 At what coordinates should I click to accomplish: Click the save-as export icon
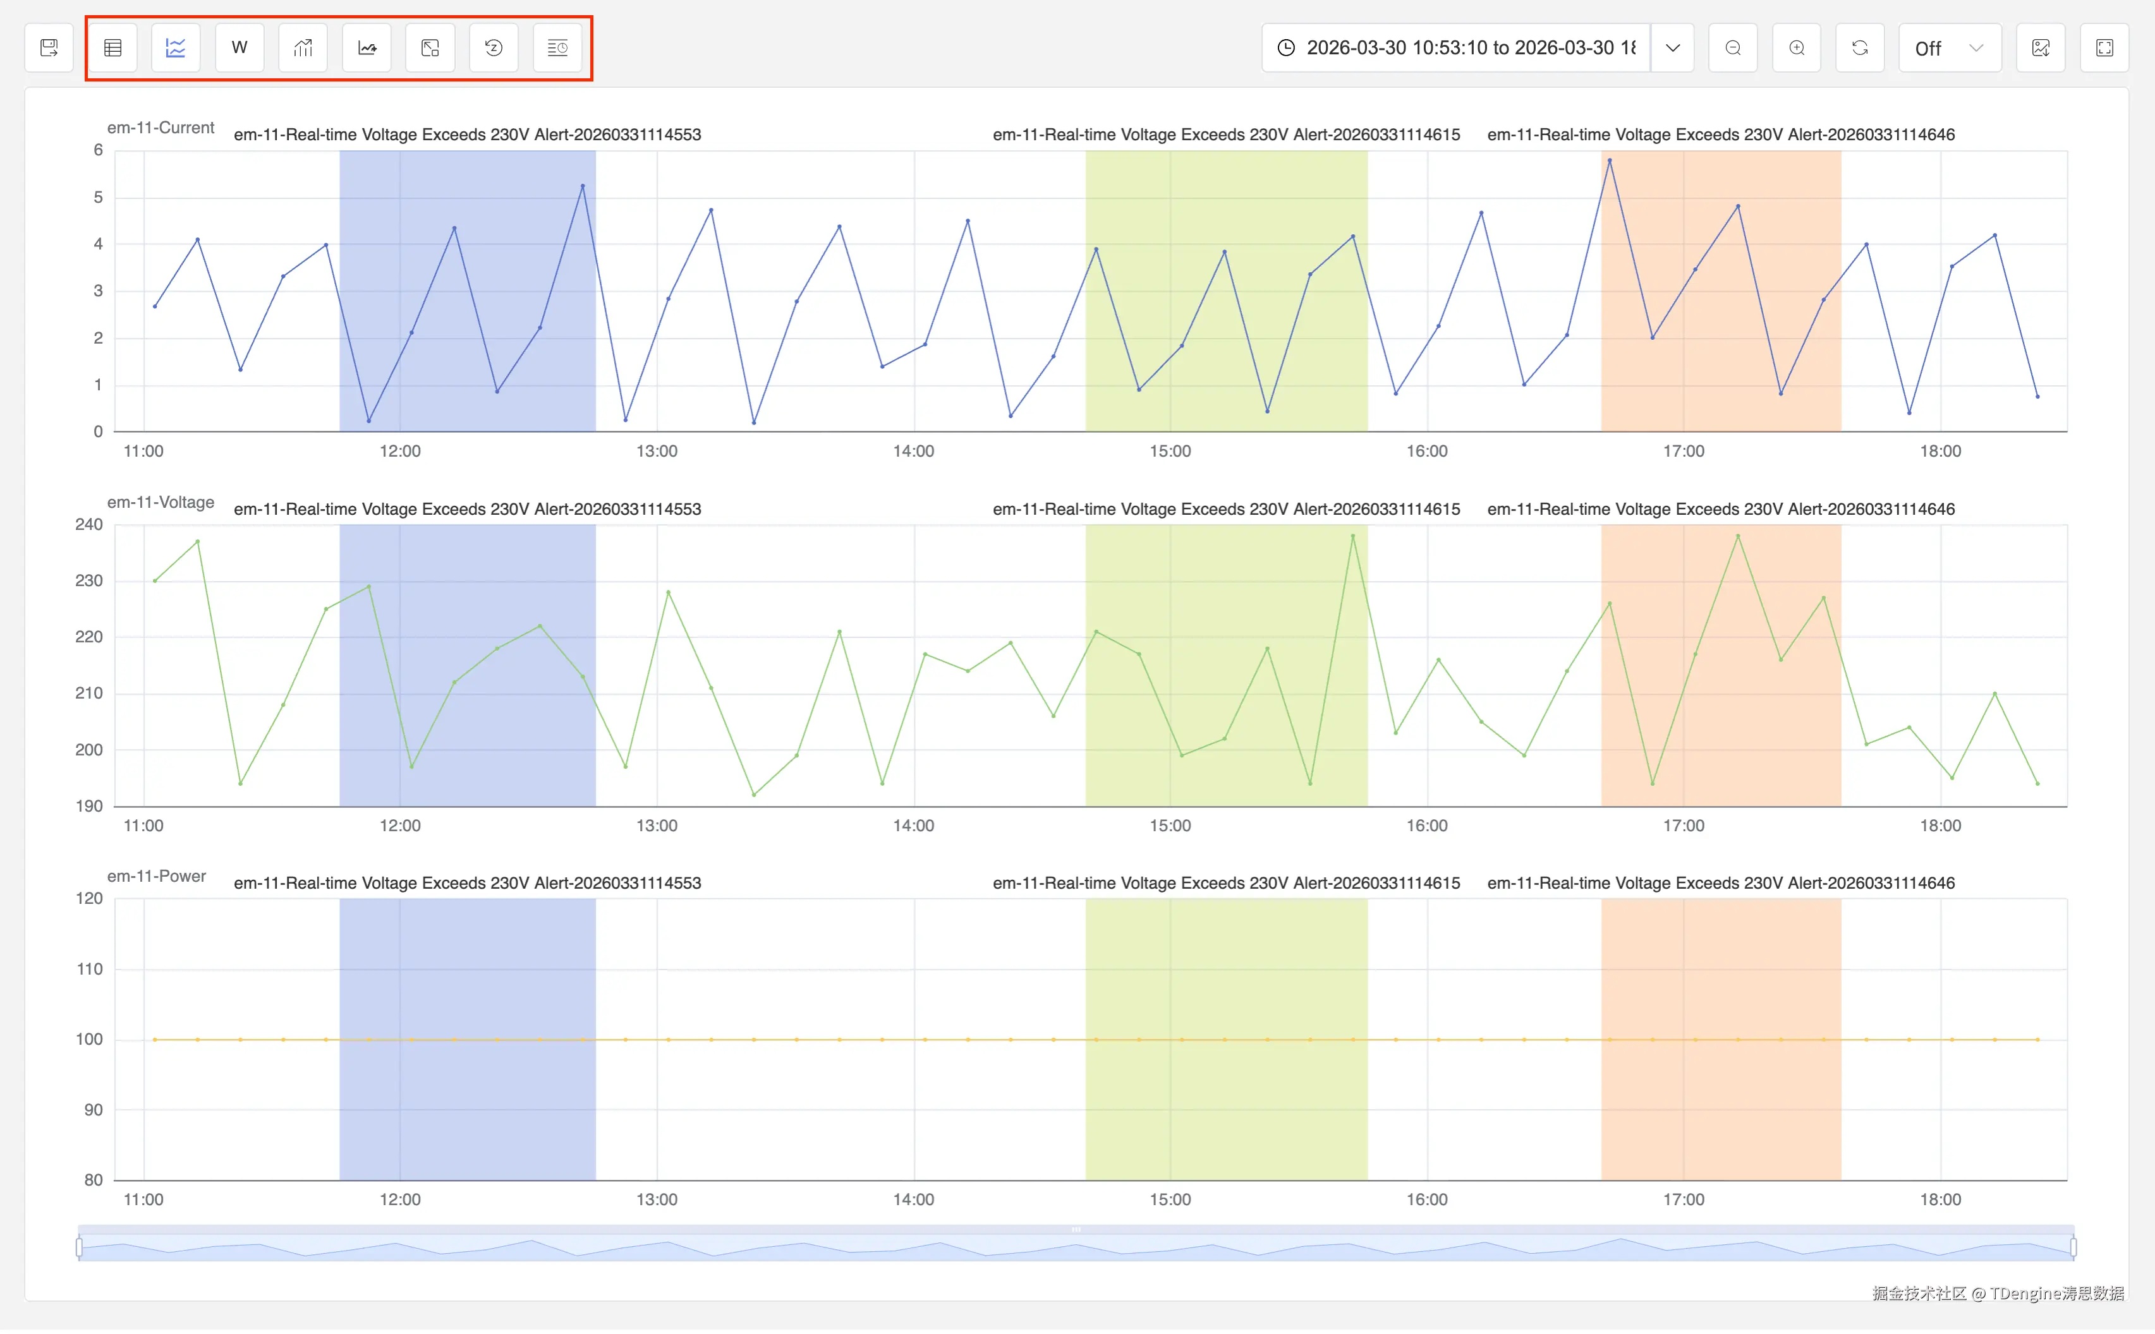tap(49, 47)
